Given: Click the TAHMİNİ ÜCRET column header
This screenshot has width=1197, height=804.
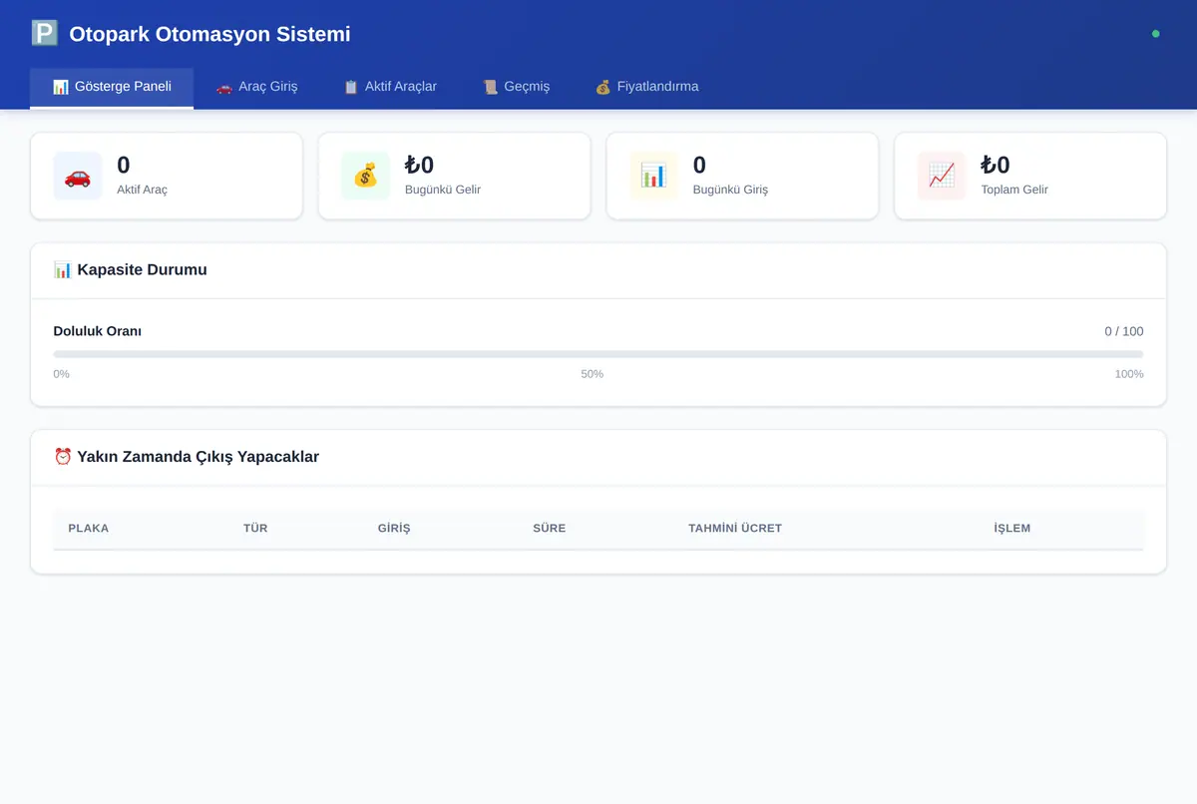Looking at the screenshot, I should point(735,528).
